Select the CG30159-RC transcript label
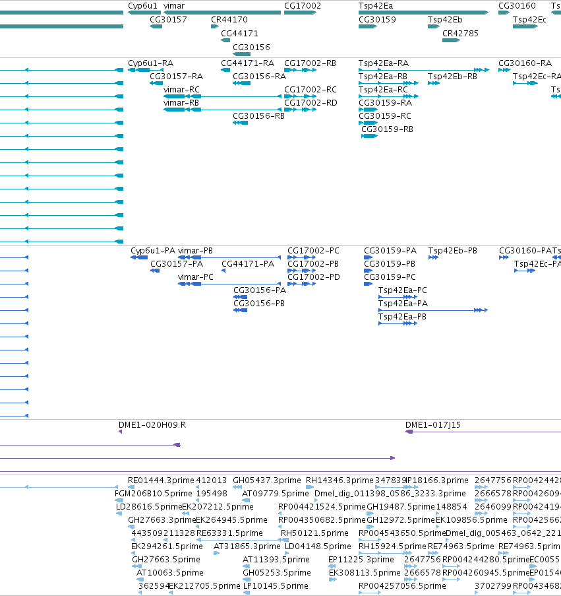The image size is (561, 596). pos(385,116)
